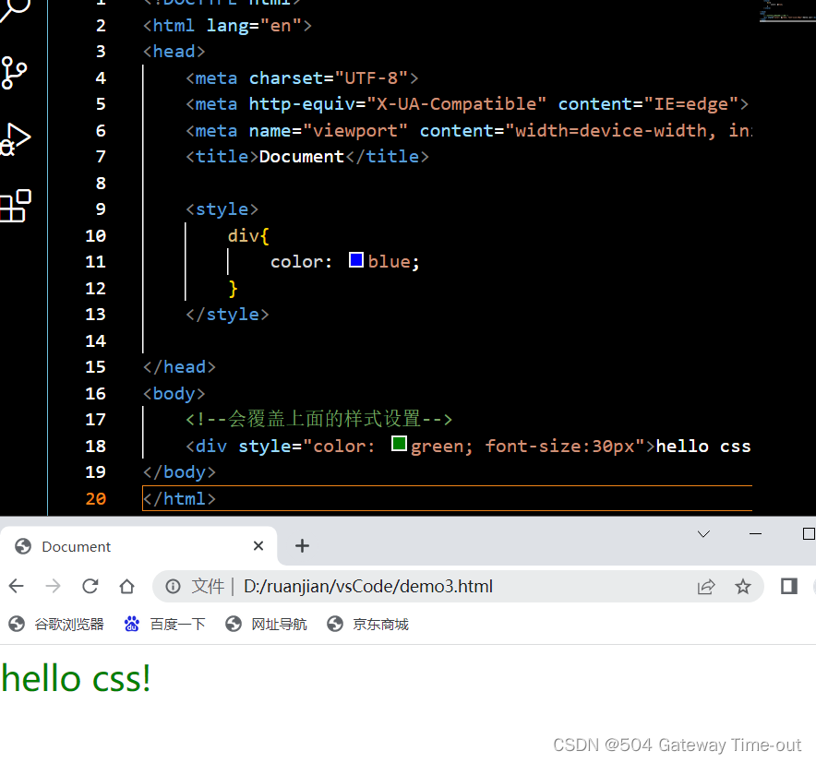Open the Run and Debug view
The image size is (816, 763).
(15, 139)
